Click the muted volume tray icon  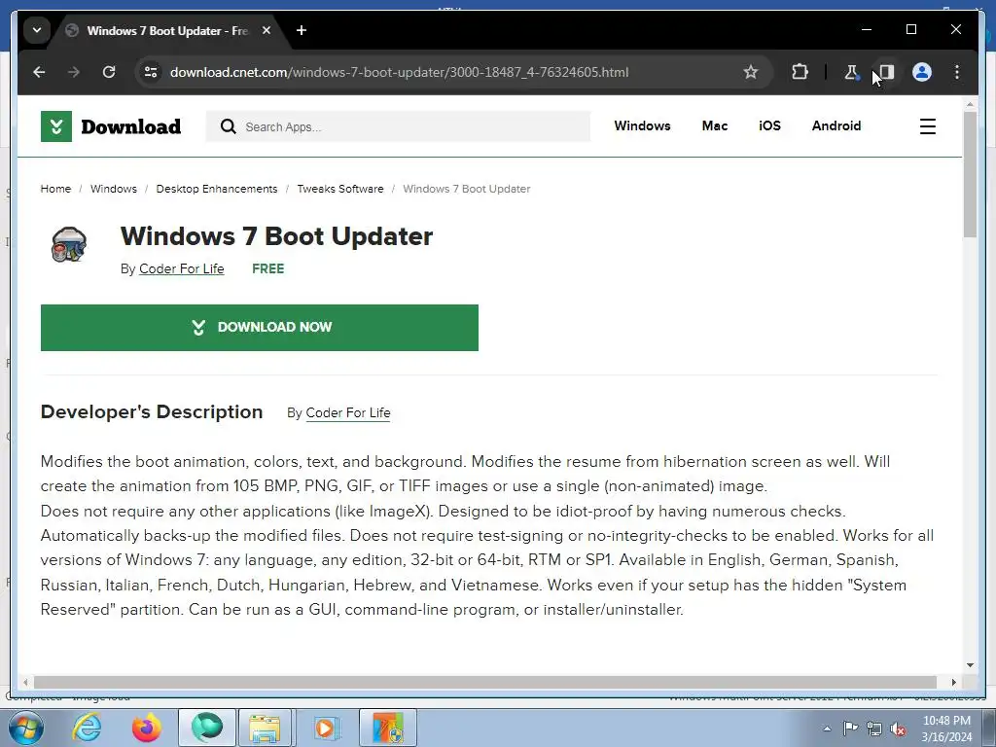pyautogui.click(x=898, y=729)
